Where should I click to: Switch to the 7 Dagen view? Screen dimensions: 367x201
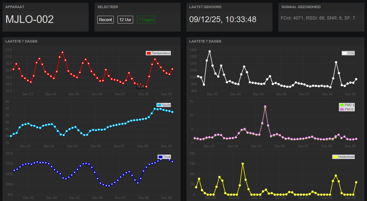tap(146, 20)
